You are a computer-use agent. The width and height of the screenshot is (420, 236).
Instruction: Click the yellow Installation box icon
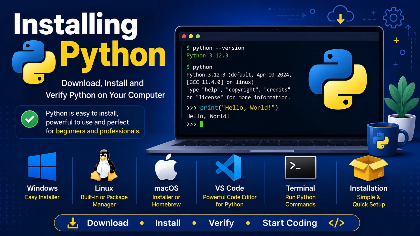pos(369,168)
